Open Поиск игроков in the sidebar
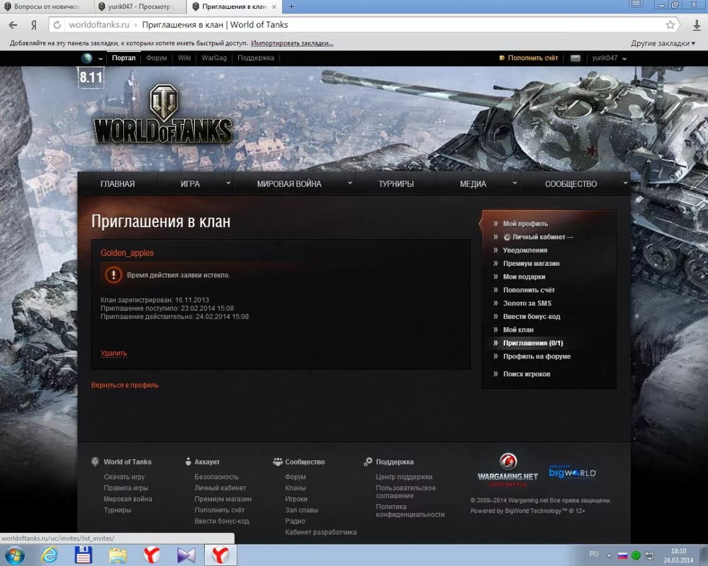The image size is (708, 566). 526,374
